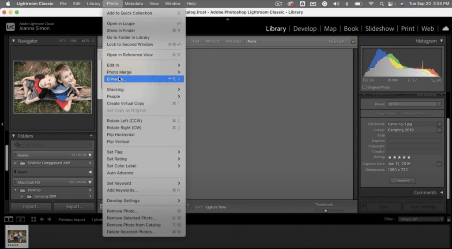Select Flip Horizontal in Photo menu
The width and height of the screenshot is (452, 249).
point(144,134)
